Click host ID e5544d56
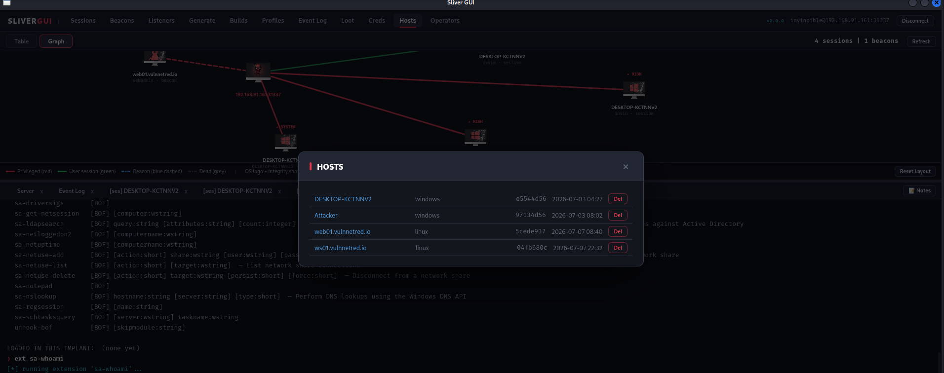This screenshot has width=944, height=373. click(x=531, y=199)
